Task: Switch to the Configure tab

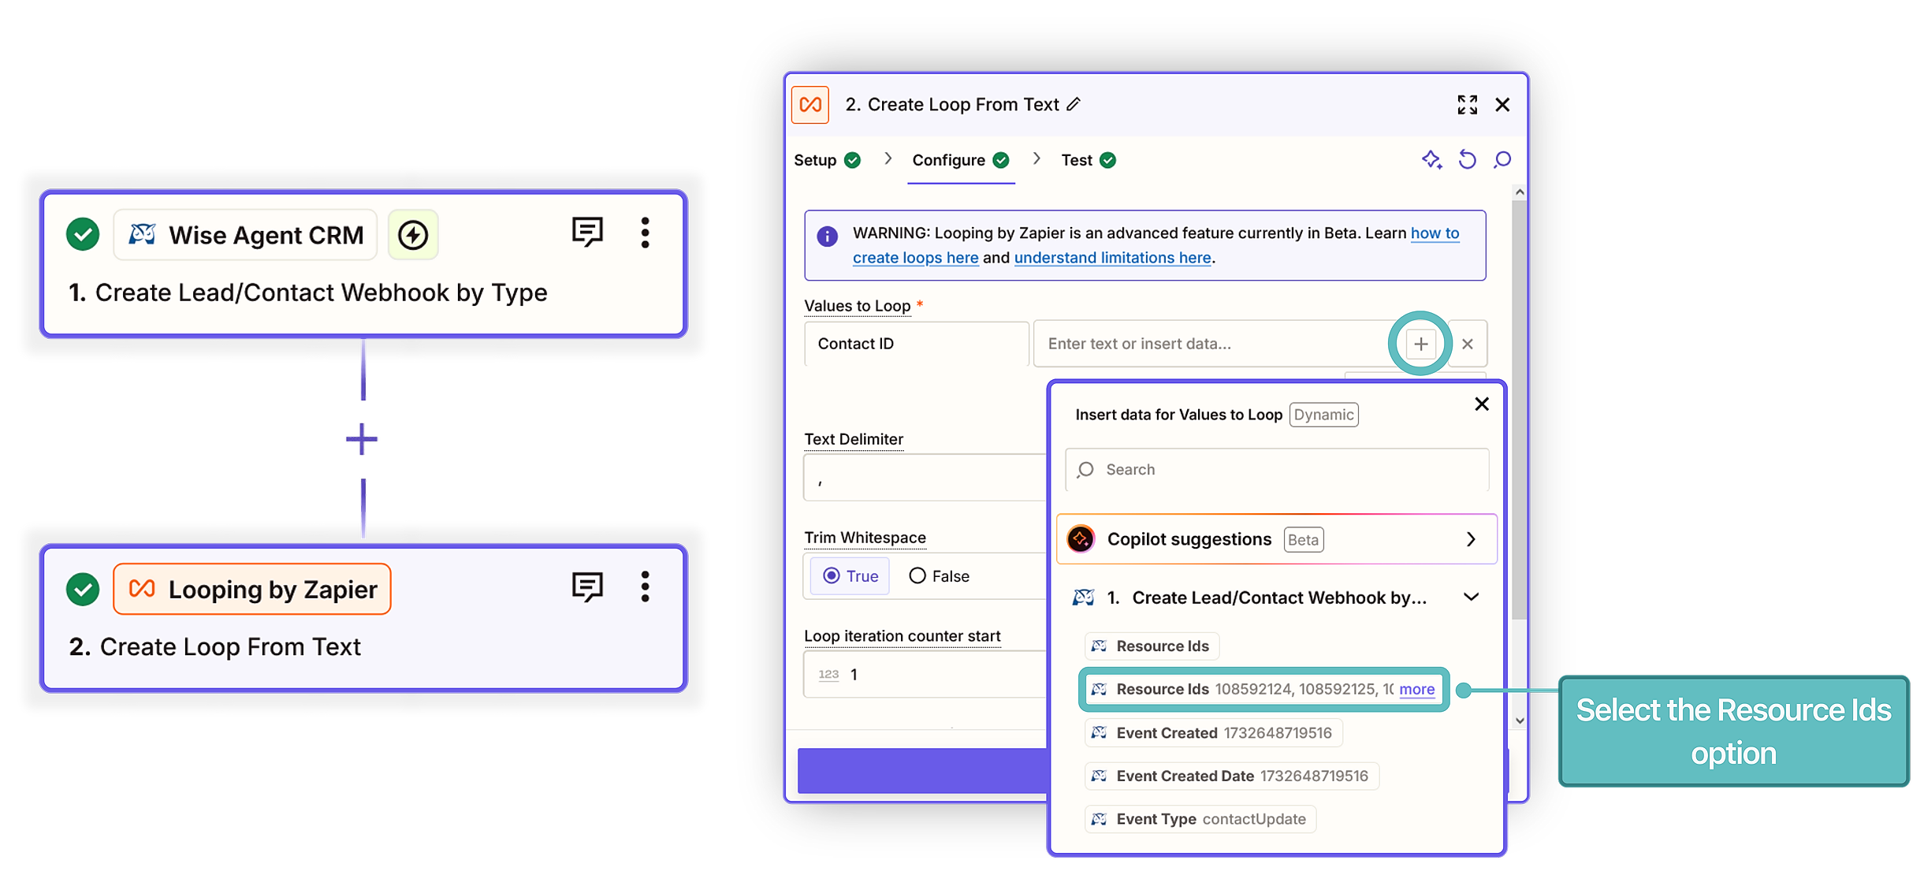Action: click(961, 160)
